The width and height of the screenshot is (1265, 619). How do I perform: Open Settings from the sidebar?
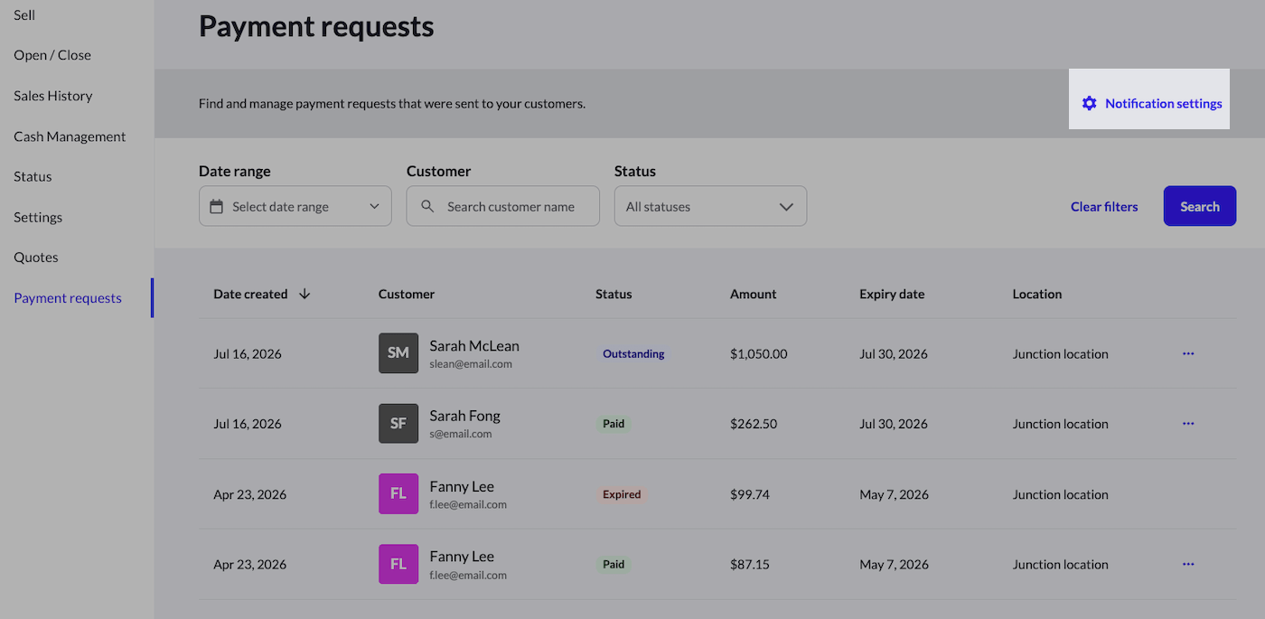(38, 217)
